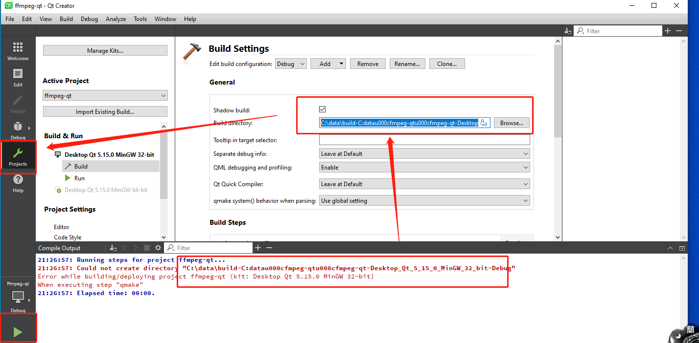This screenshot has height=343, width=699.
Task: Open the Debug menu
Action: click(x=89, y=19)
